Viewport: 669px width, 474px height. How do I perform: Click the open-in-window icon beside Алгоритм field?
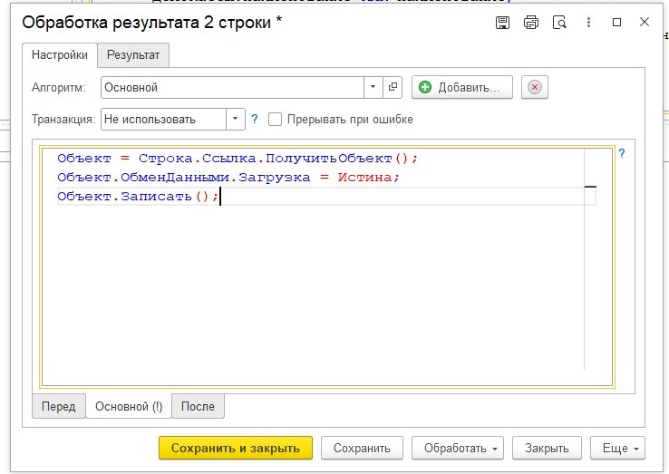point(393,88)
